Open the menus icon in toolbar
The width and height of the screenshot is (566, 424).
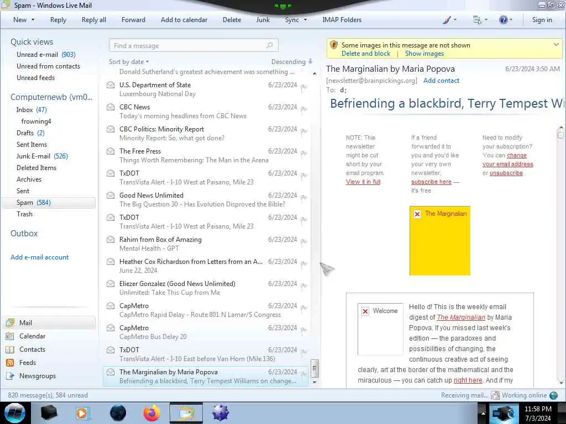(x=477, y=20)
